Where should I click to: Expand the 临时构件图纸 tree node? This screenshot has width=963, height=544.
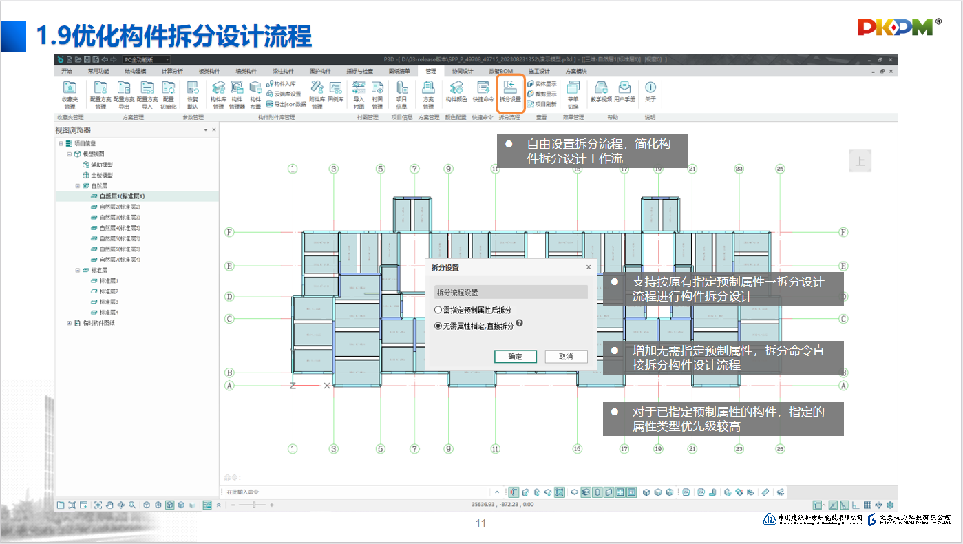coord(69,323)
